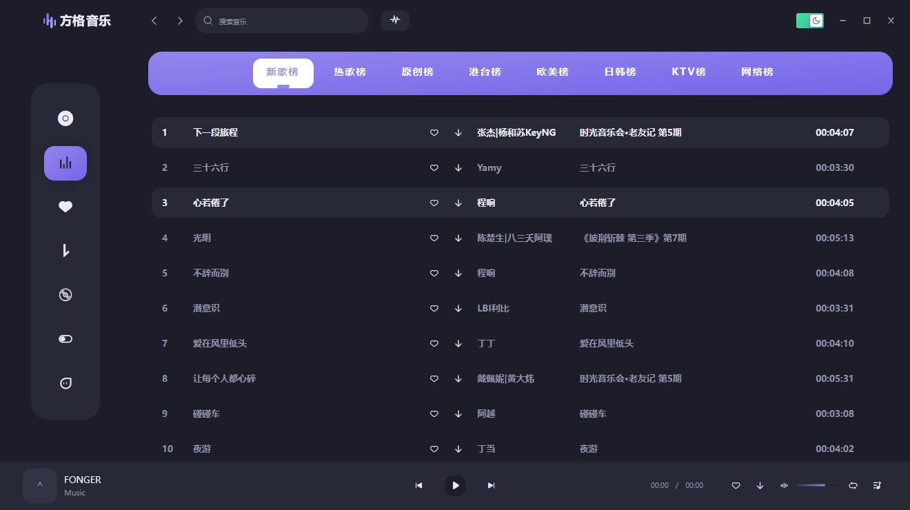Mute the volume using the speaker icon

click(x=784, y=485)
